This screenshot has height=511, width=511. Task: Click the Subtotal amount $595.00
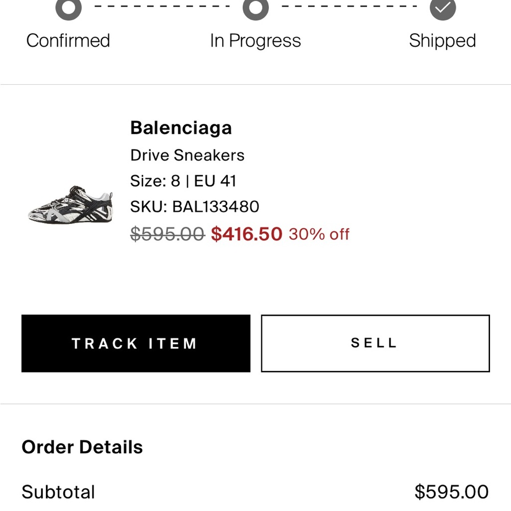[451, 492]
